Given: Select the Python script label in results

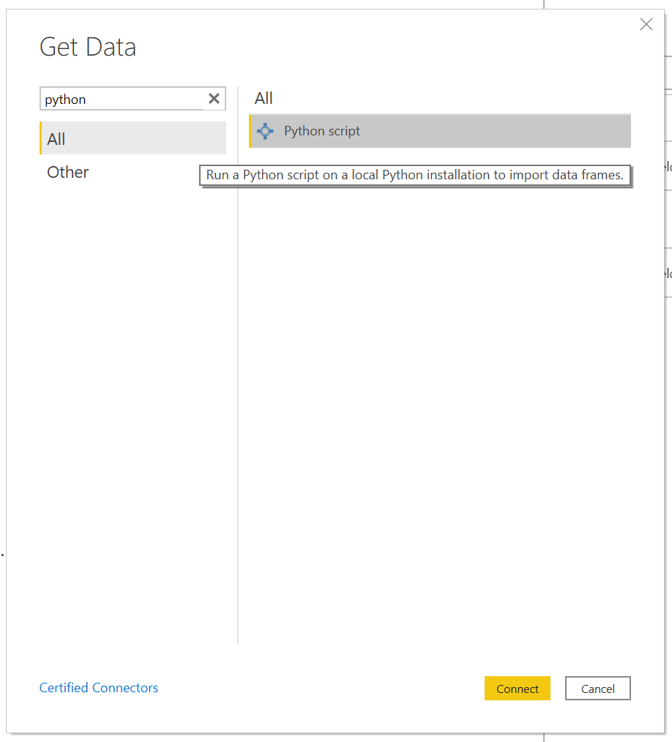Looking at the screenshot, I should click(322, 132).
